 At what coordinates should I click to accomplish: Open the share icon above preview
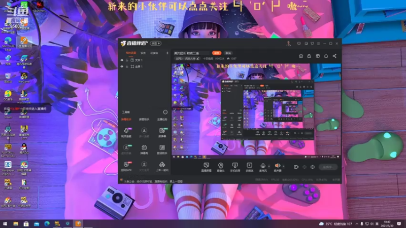point(334,56)
